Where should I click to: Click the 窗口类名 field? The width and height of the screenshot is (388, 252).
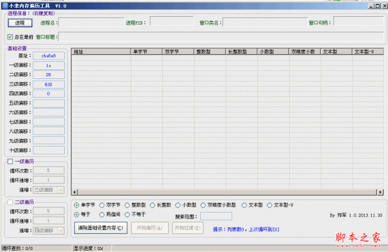[265, 22]
